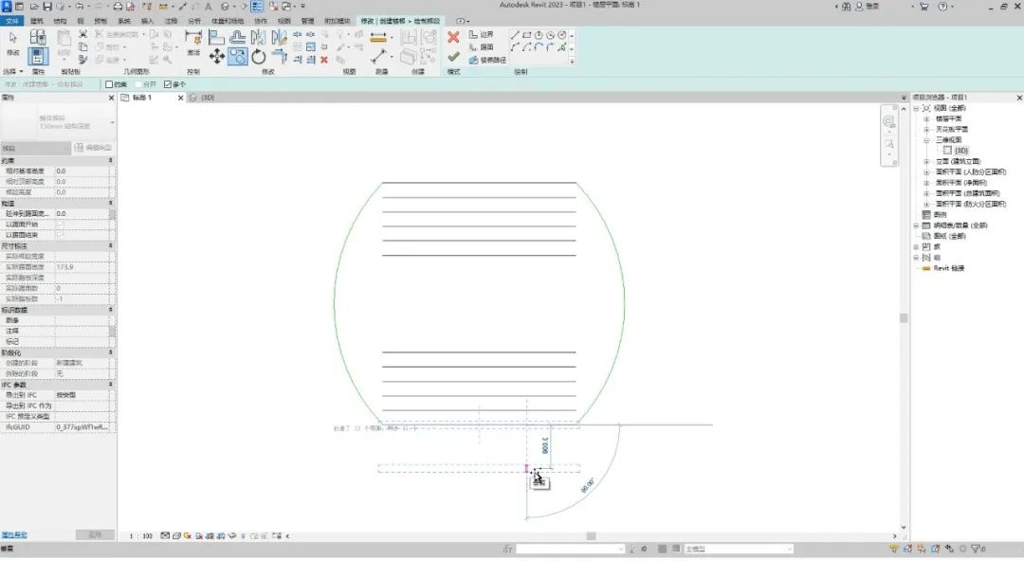Toggle the 以踏面开始 checkbox
The image size is (1024, 576).
(x=60, y=225)
